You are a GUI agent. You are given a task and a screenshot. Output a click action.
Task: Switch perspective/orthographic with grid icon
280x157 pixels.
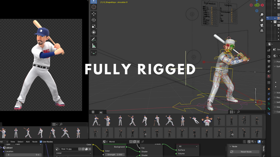coord(262,31)
